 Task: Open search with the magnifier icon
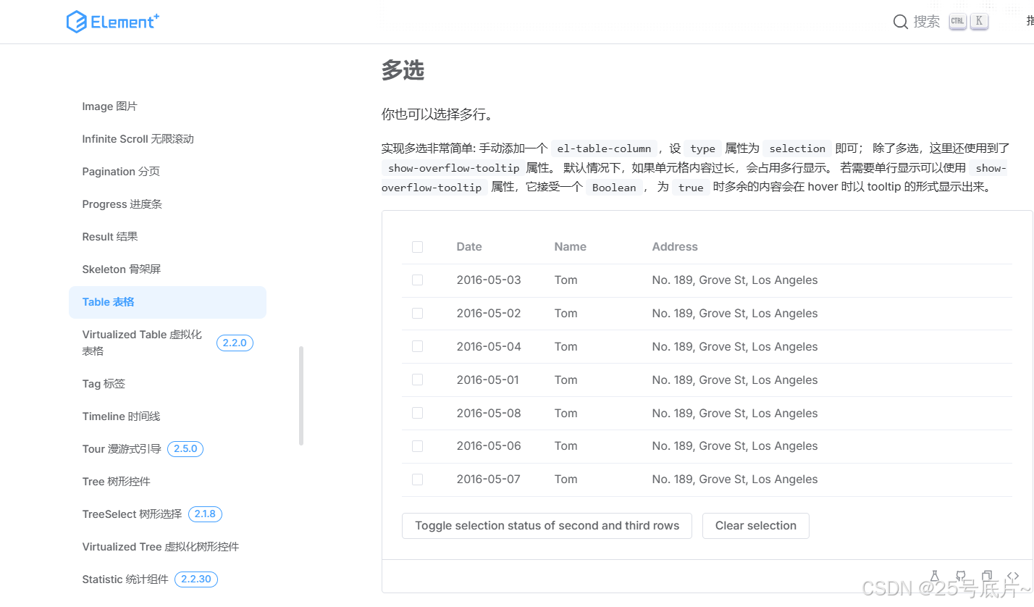pos(899,22)
